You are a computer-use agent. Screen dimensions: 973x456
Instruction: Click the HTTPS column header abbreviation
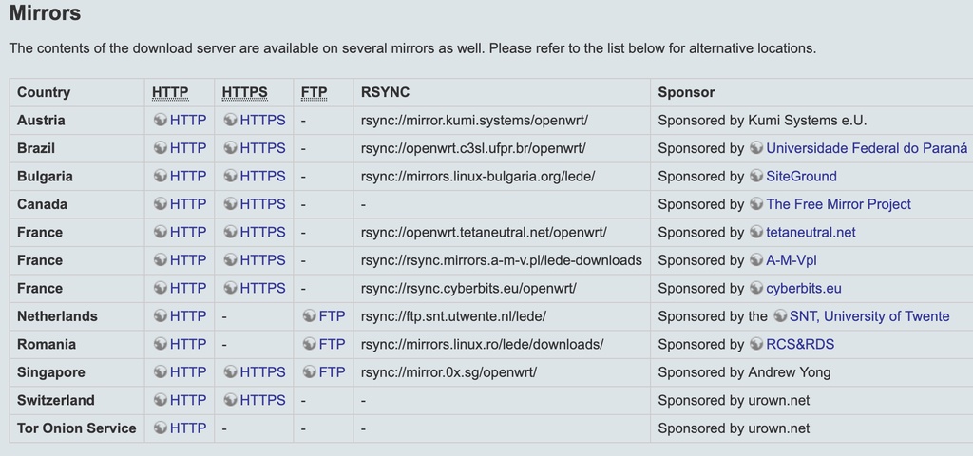[x=244, y=92]
